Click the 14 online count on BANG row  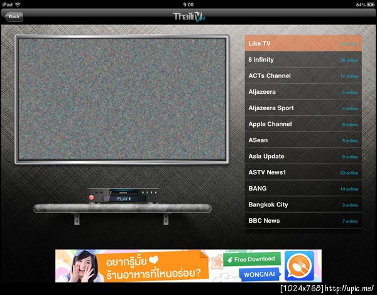point(349,189)
